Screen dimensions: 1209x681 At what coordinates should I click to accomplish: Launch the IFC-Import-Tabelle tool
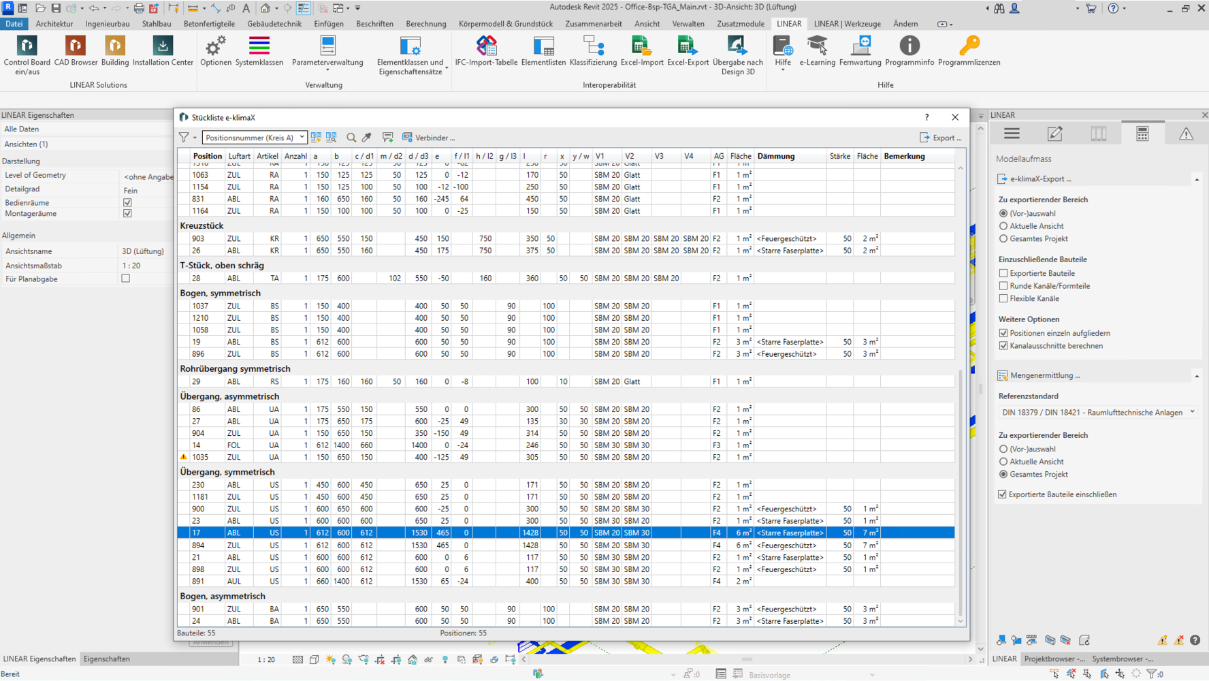486,52
